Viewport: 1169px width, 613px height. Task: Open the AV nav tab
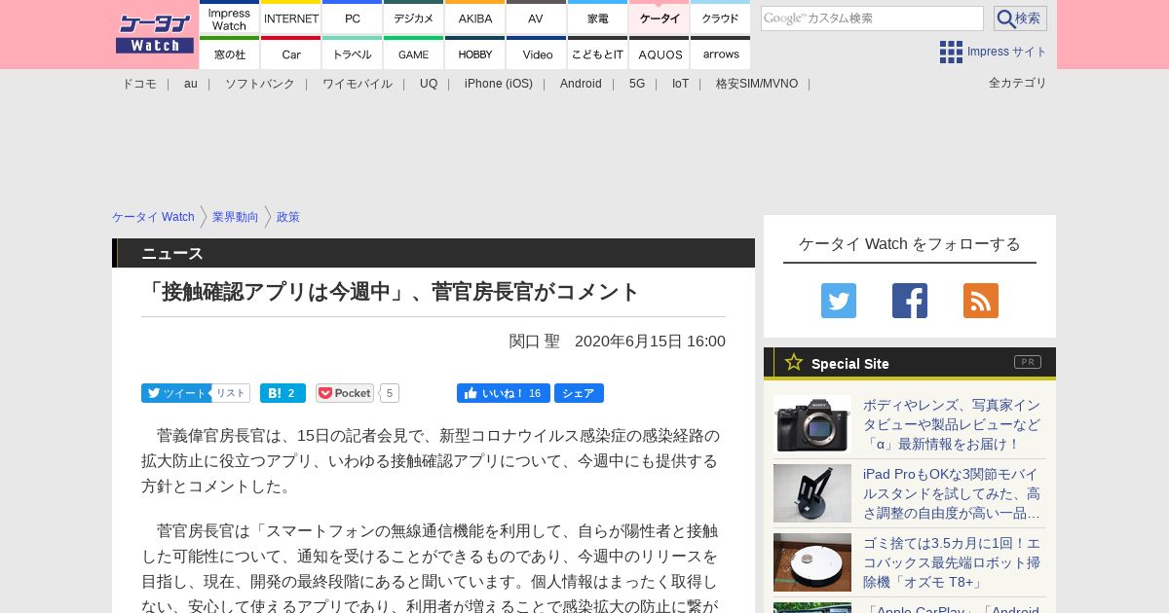pyautogui.click(x=536, y=18)
